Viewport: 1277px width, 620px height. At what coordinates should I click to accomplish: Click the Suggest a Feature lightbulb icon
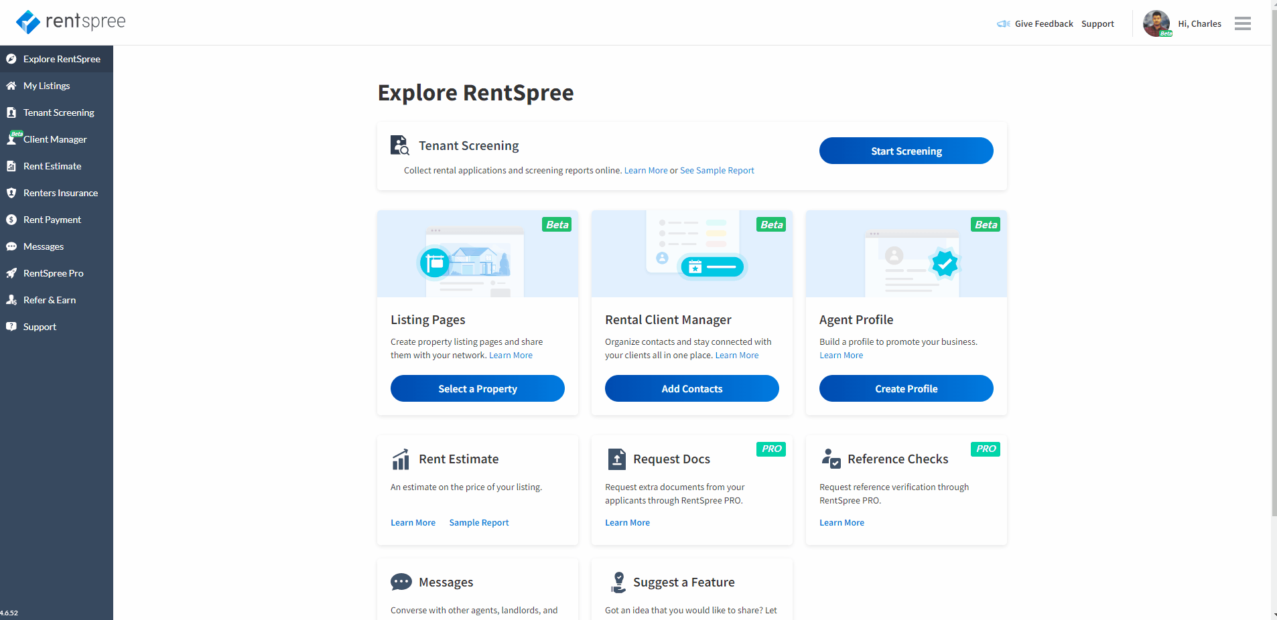[x=618, y=582]
